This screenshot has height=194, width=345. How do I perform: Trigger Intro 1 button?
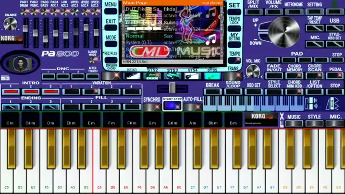coord(10,91)
